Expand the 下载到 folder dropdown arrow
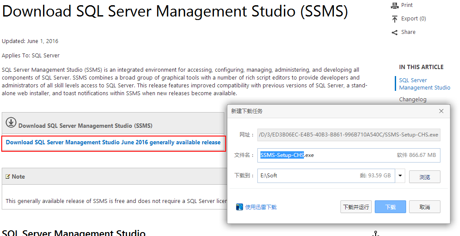The image size is (460, 236). point(400,176)
